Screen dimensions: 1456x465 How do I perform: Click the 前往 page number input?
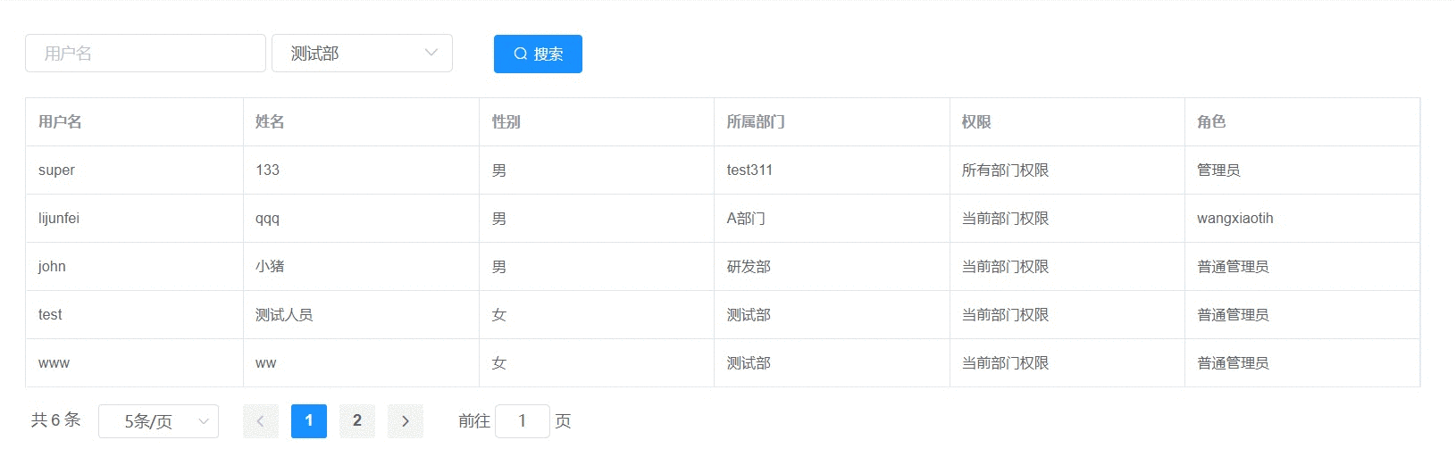coord(523,421)
